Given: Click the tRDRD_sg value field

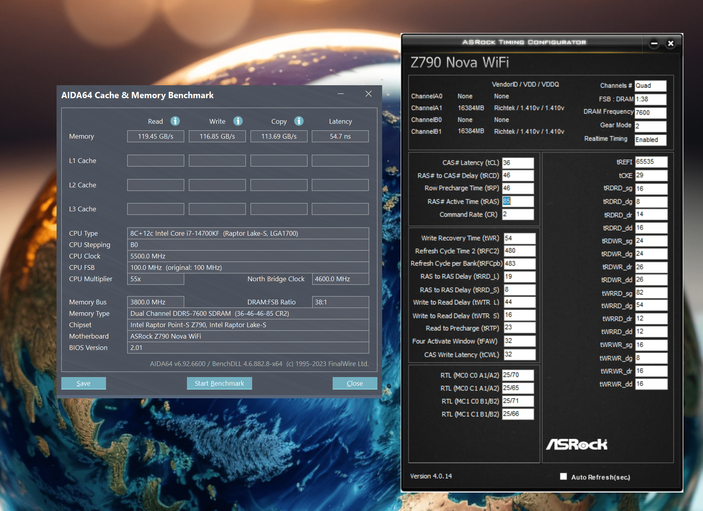Looking at the screenshot, I should pyautogui.click(x=651, y=189).
